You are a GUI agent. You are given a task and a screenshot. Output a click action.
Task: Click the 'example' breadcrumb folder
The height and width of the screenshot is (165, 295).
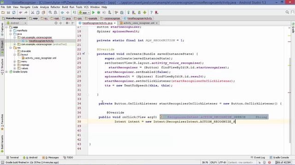(91, 18)
